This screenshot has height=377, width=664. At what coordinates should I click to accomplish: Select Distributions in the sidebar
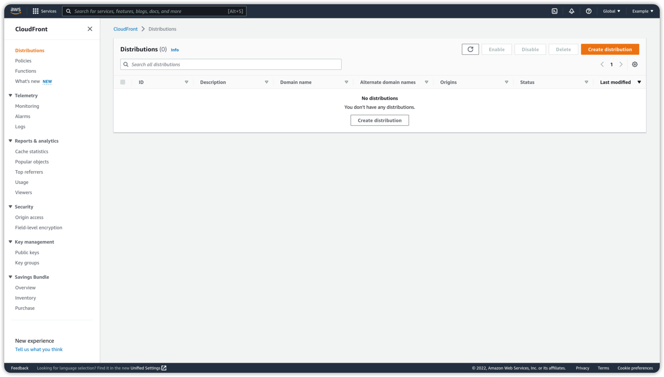click(x=30, y=51)
